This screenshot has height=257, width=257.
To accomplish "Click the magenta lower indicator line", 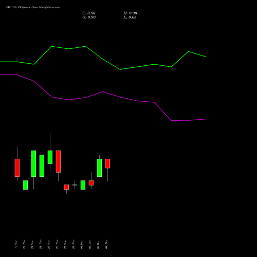I will coord(103,92).
